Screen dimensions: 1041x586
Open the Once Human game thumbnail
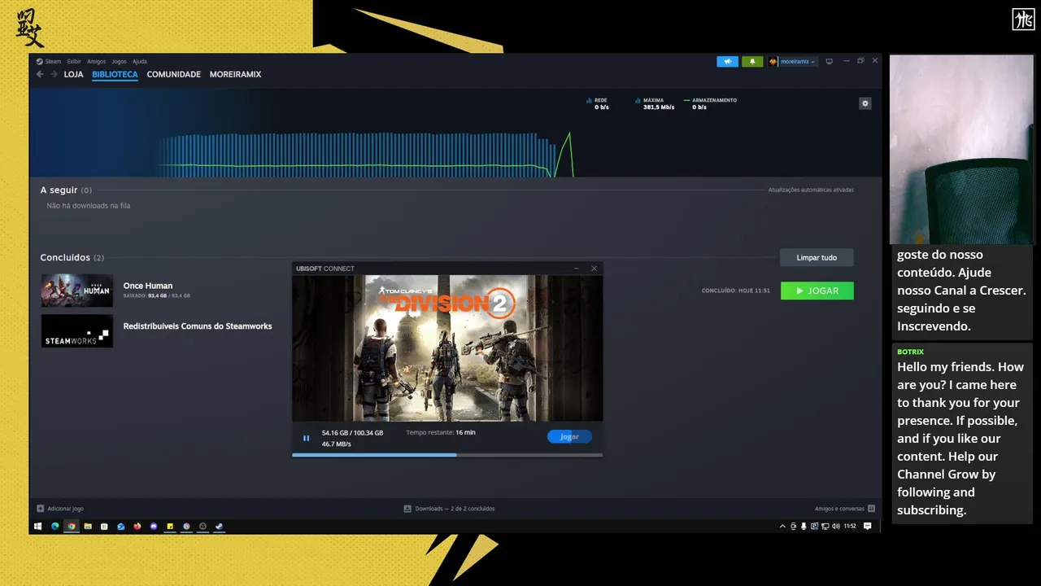pyautogui.click(x=77, y=291)
